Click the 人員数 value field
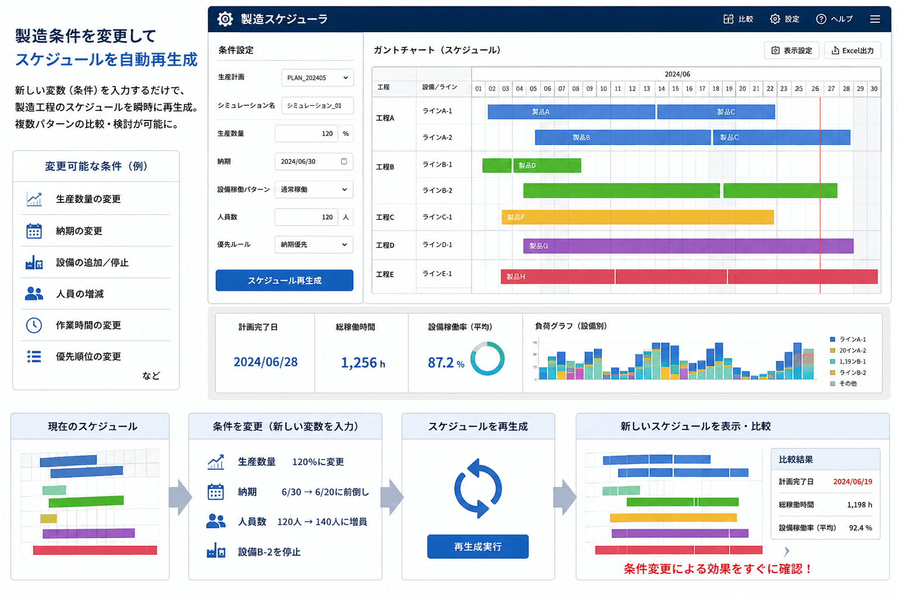 (x=306, y=217)
